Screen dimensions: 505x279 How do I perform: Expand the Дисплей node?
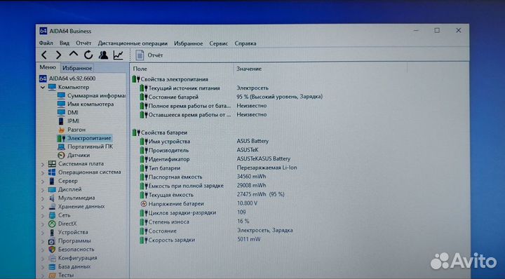coord(43,190)
